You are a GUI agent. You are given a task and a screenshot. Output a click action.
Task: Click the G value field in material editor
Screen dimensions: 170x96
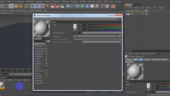click(83, 27)
